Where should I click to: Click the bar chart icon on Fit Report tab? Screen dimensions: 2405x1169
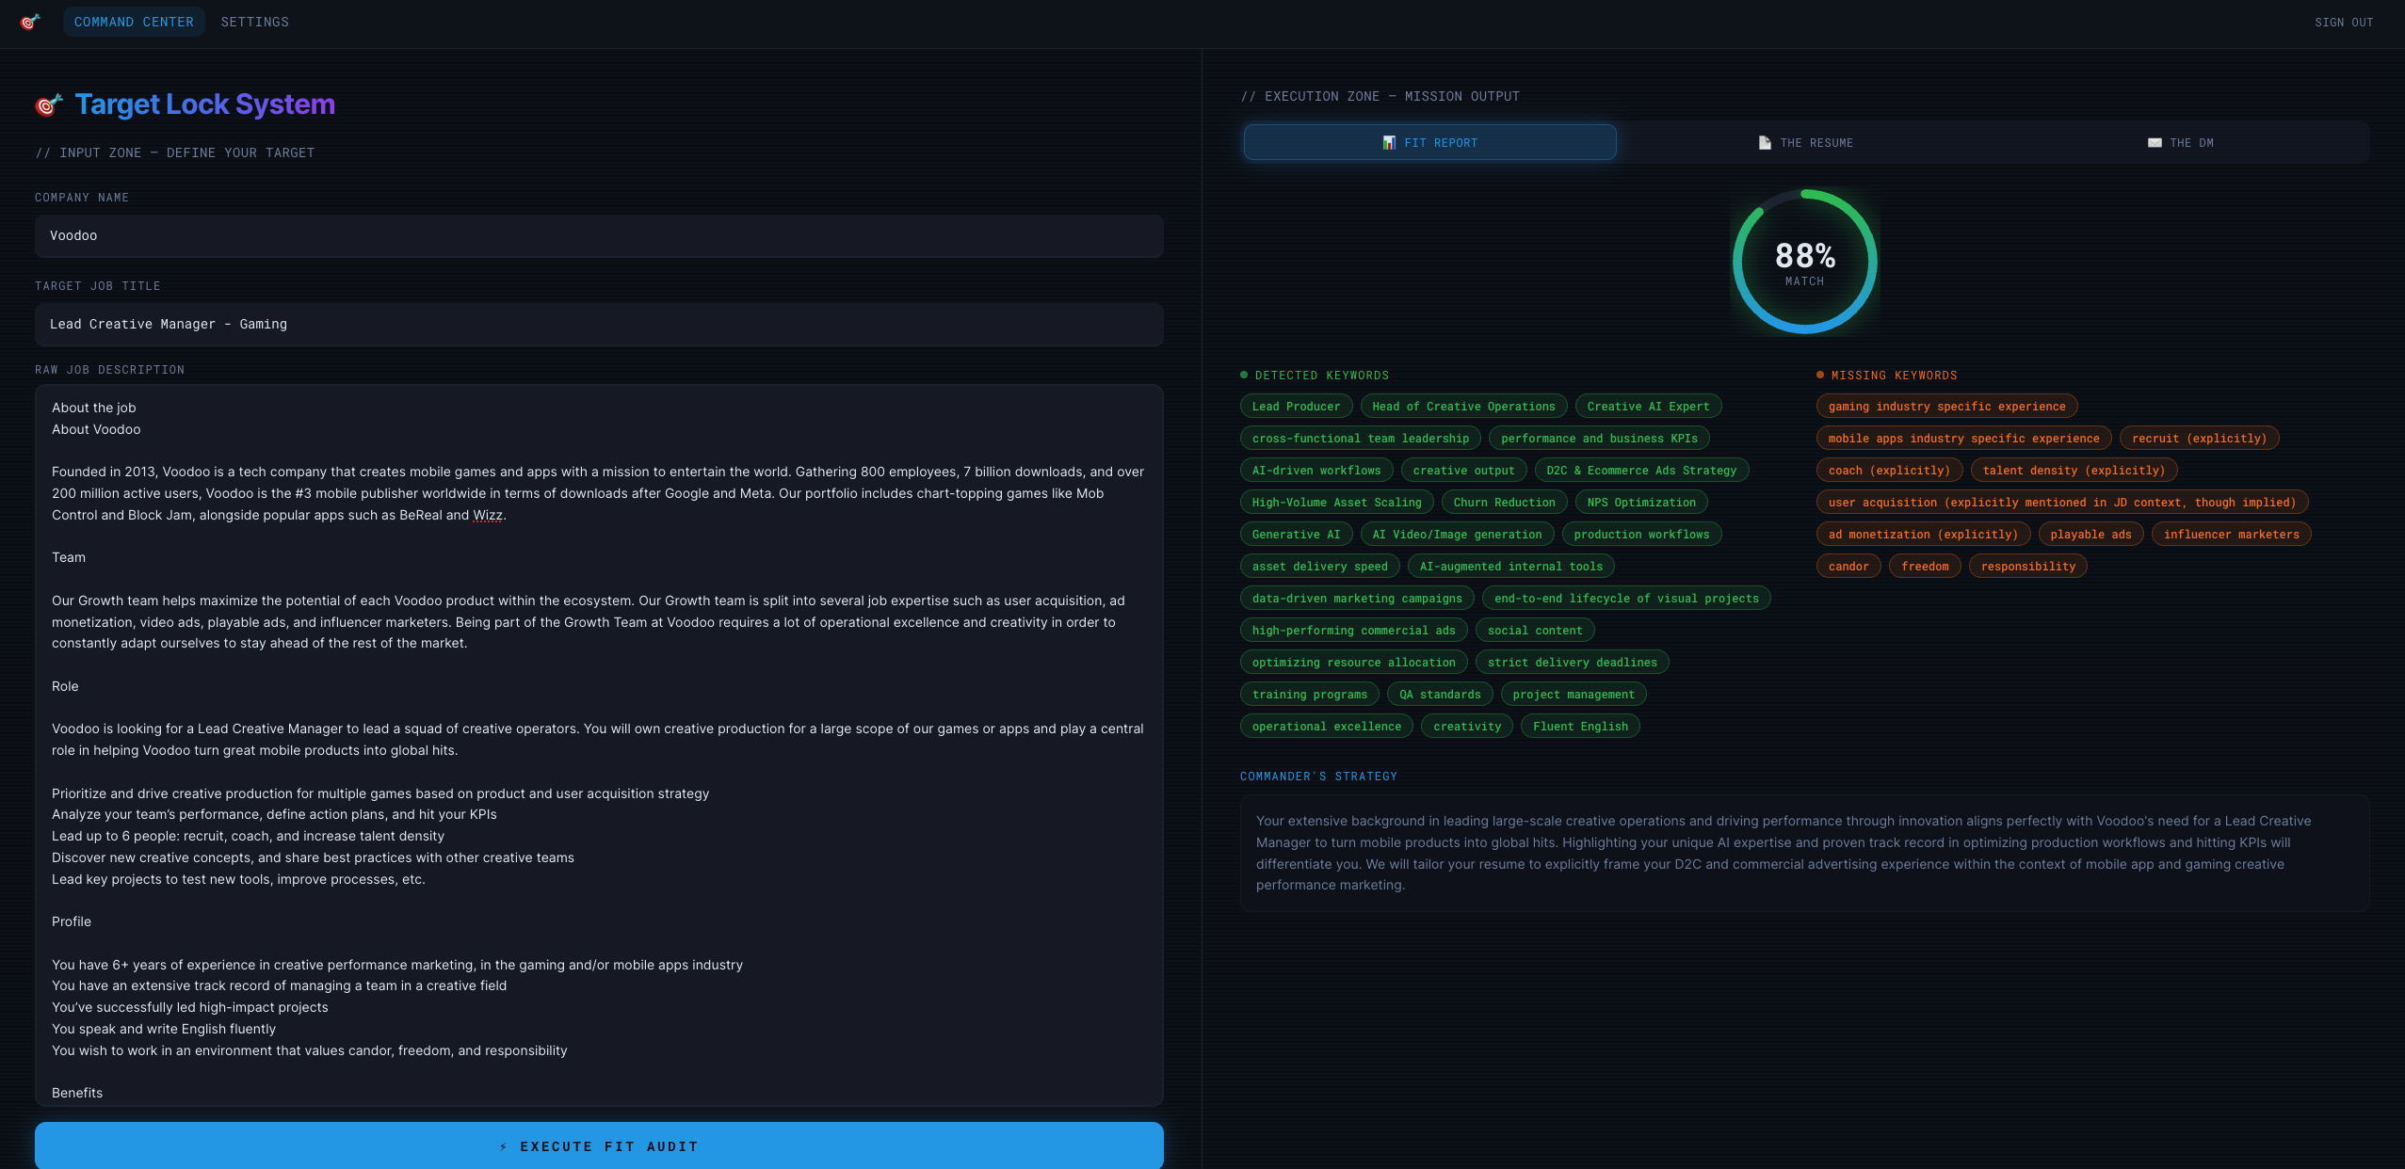[1389, 143]
